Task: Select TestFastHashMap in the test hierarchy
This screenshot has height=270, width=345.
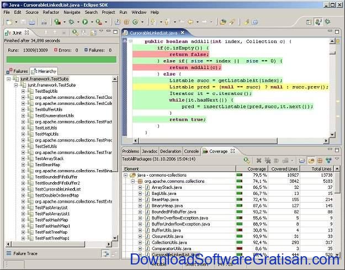Action: click(x=51, y=220)
